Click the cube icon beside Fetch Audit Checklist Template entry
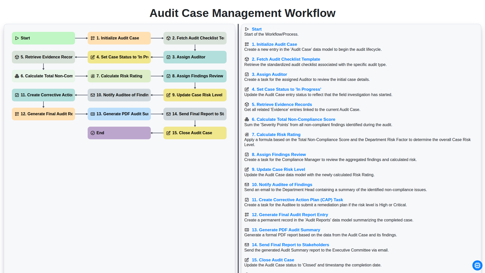The height and width of the screenshot is (273, 485). click(247, 59)
